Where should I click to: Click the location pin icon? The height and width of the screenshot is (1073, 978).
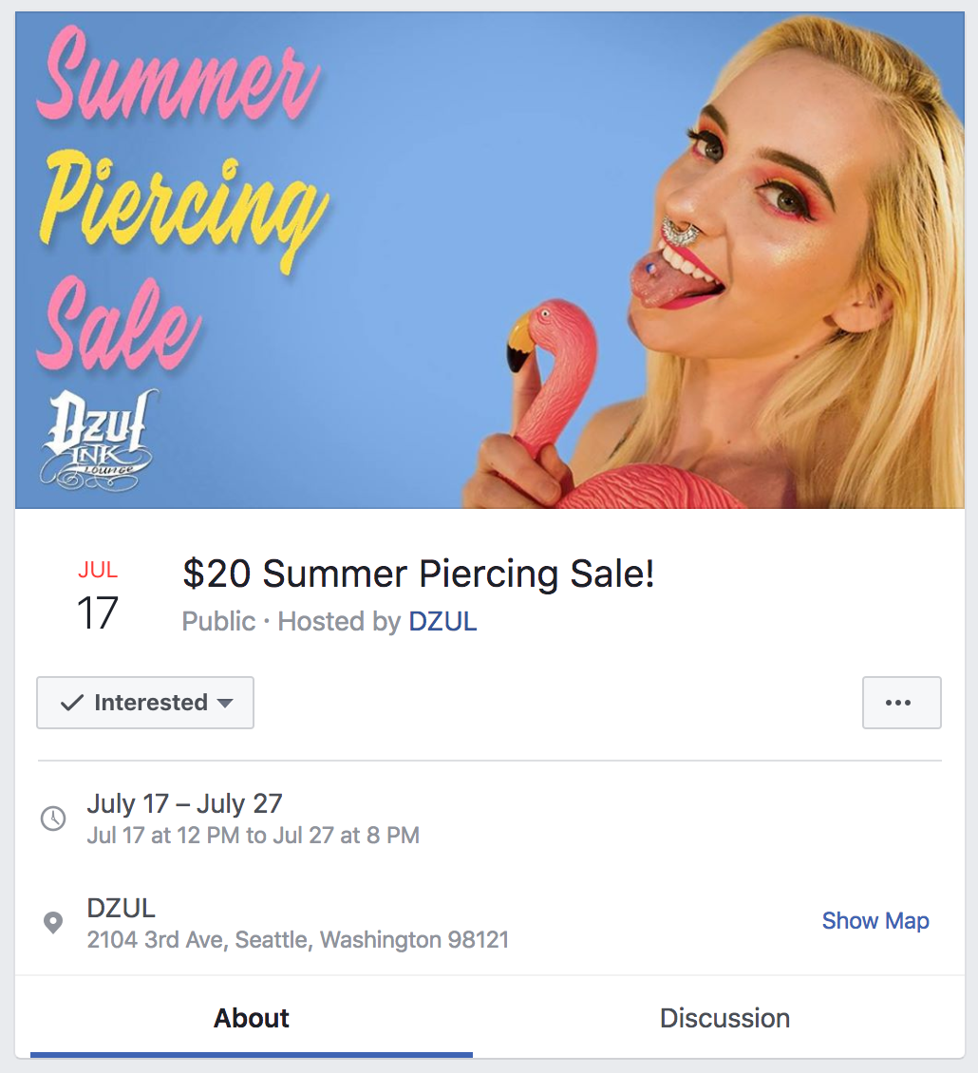53,922
